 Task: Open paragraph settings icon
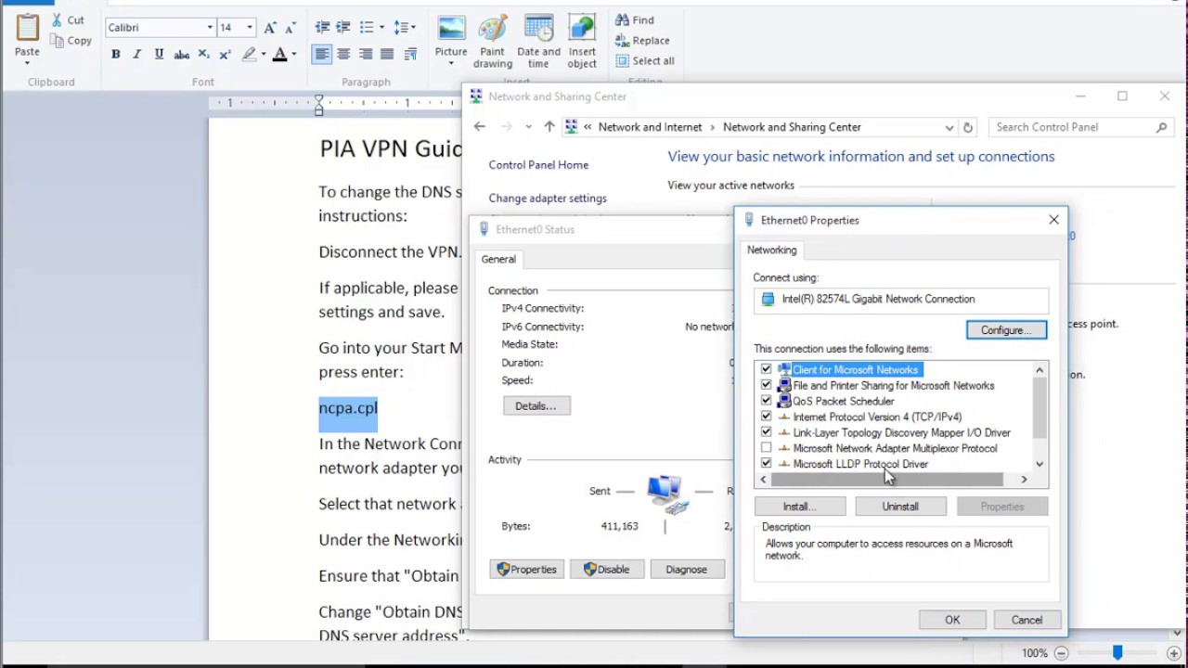point(410,55)
